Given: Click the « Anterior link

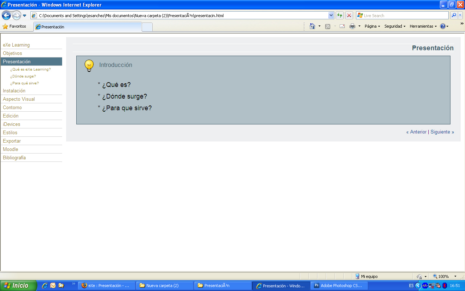Looking at the screenshot, I should coord(416,132).
